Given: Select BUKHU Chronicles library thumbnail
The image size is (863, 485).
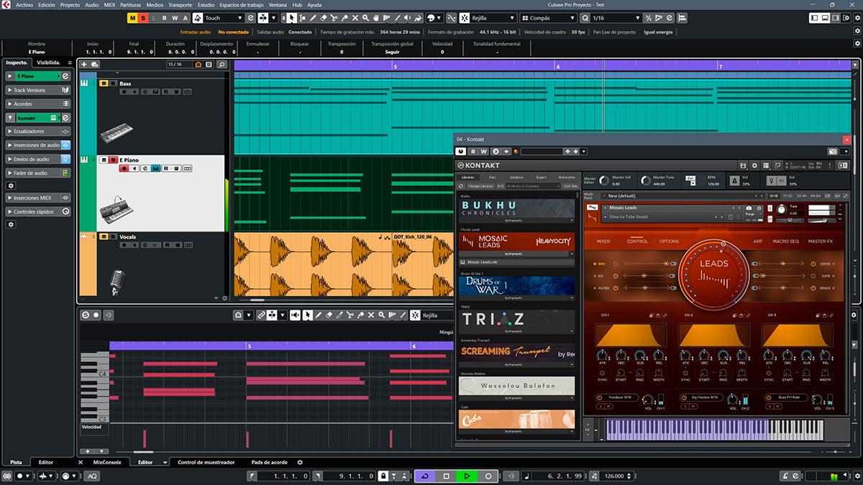Looking at the screenshot, I should 516,209.
